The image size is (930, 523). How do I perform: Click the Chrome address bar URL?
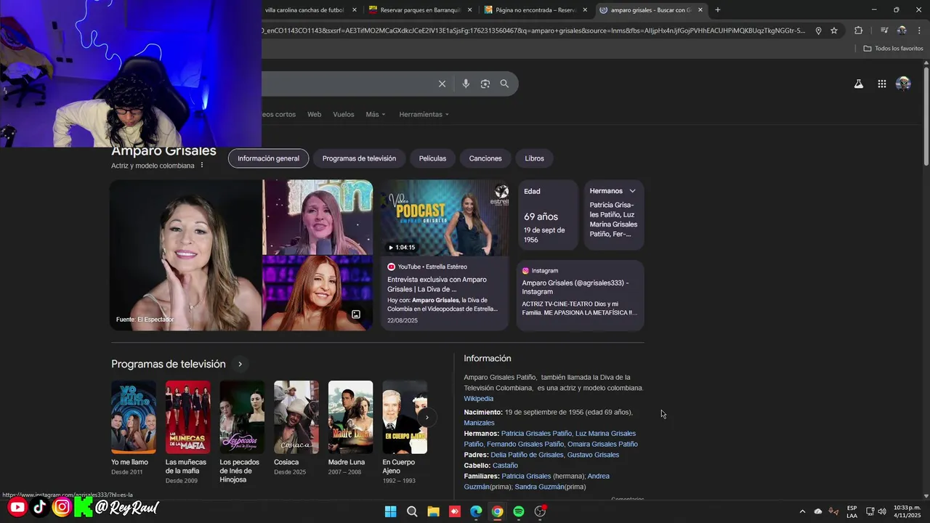coord(533,31)
